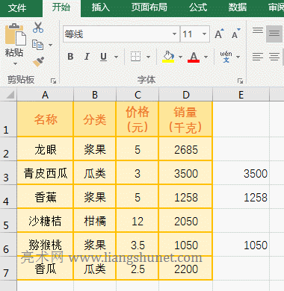Apply fill color paint bucket

[168, 57]
